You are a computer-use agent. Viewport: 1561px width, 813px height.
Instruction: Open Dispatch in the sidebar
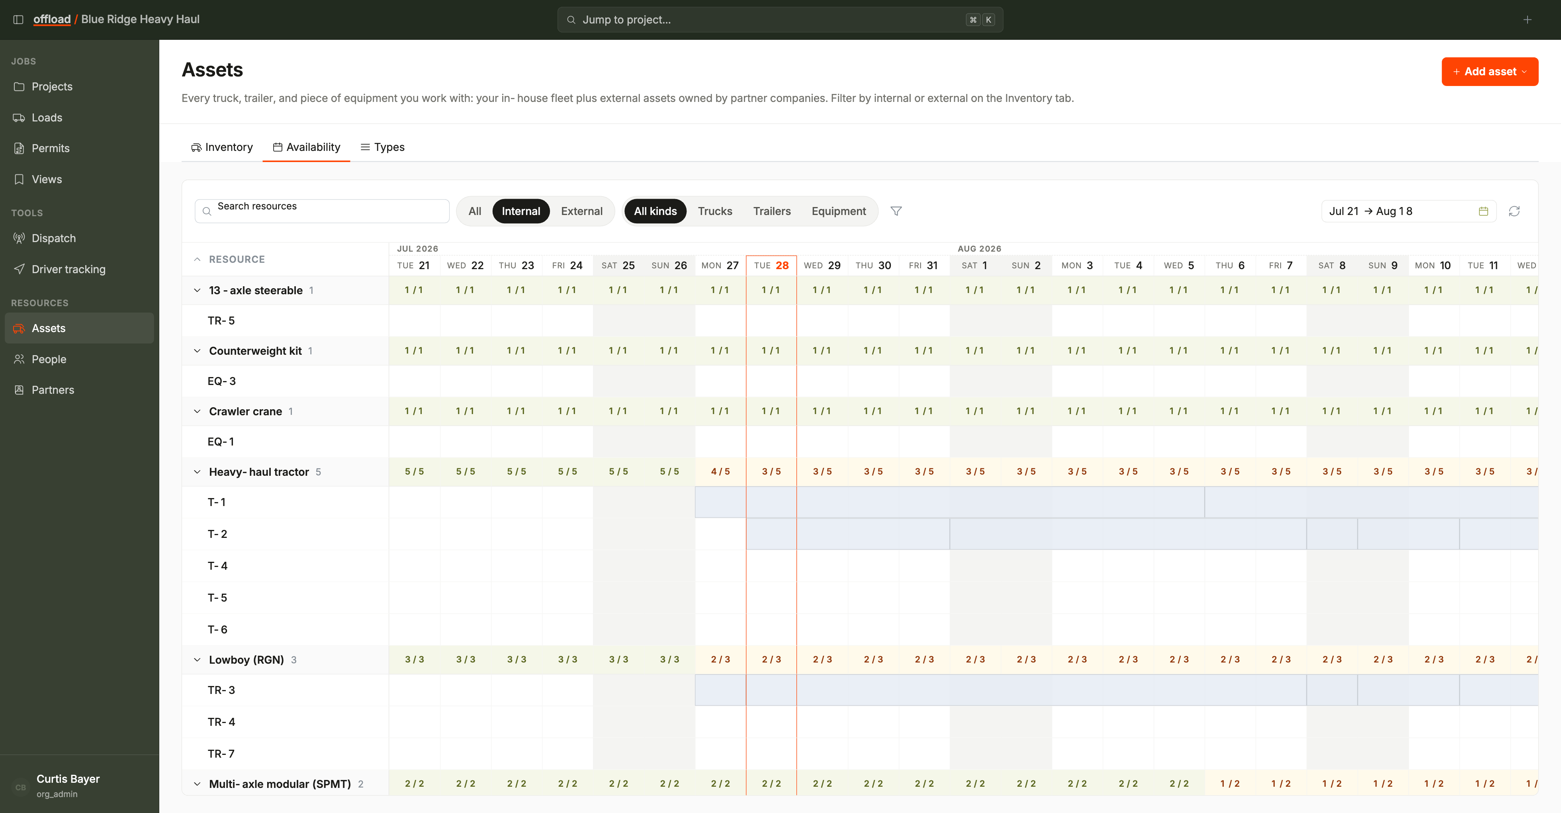coord(79,238)
